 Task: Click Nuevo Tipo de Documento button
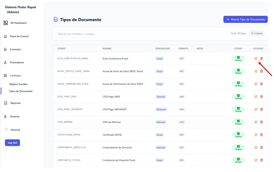point(245,19)
